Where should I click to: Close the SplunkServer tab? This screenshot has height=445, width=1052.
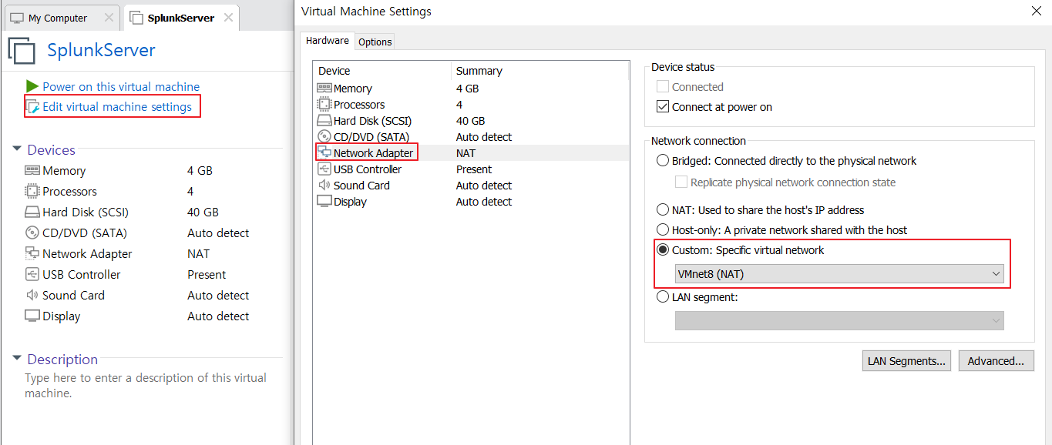(228, 18)
